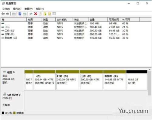Toggle the action pane icon

pos(25,14)
